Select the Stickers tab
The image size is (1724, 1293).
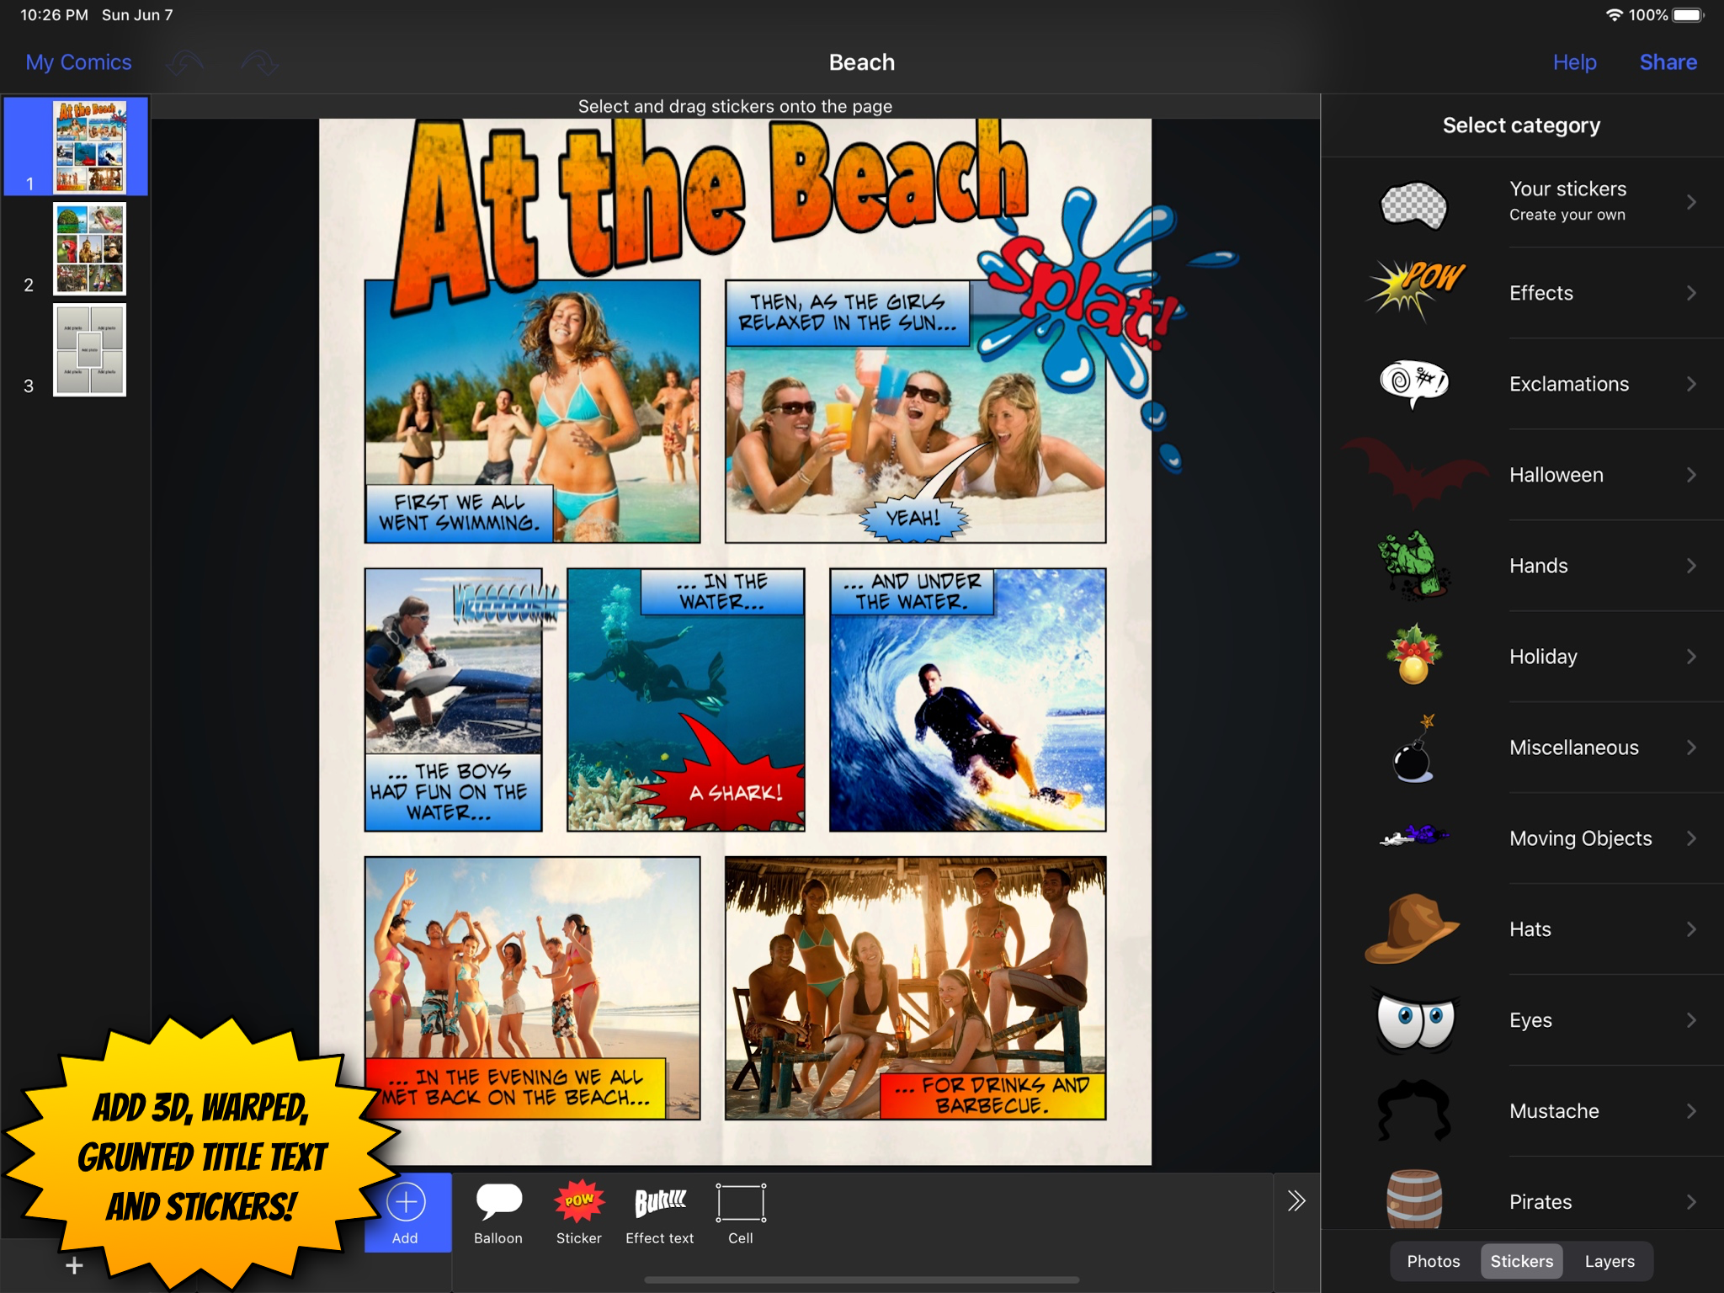(x=1521, y=1261)
